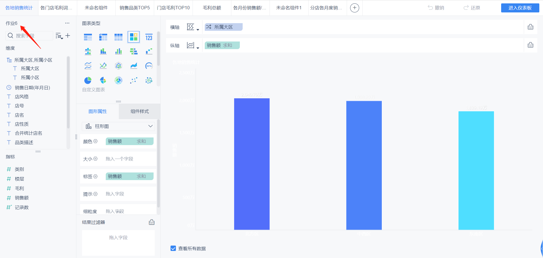Viewport: 543px width, 258px height.
Task: Select the 销售日期(年月日) dimension field
Action: pos(32,88)
